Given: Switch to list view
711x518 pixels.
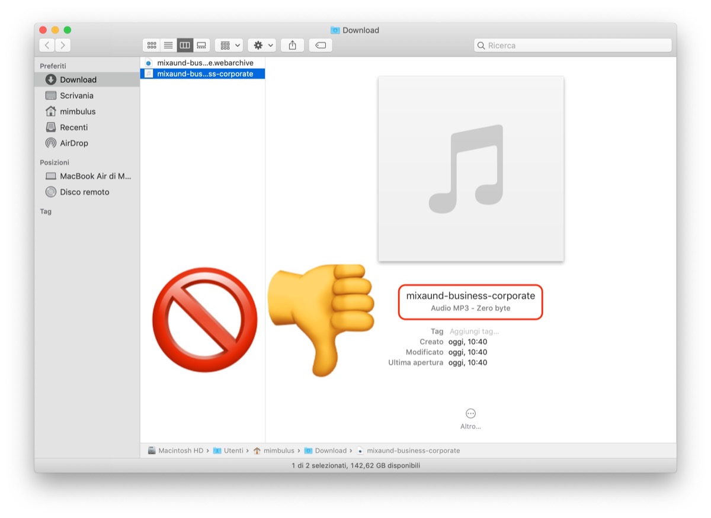Looking at the screenshot, I should (x=168, y=45).
